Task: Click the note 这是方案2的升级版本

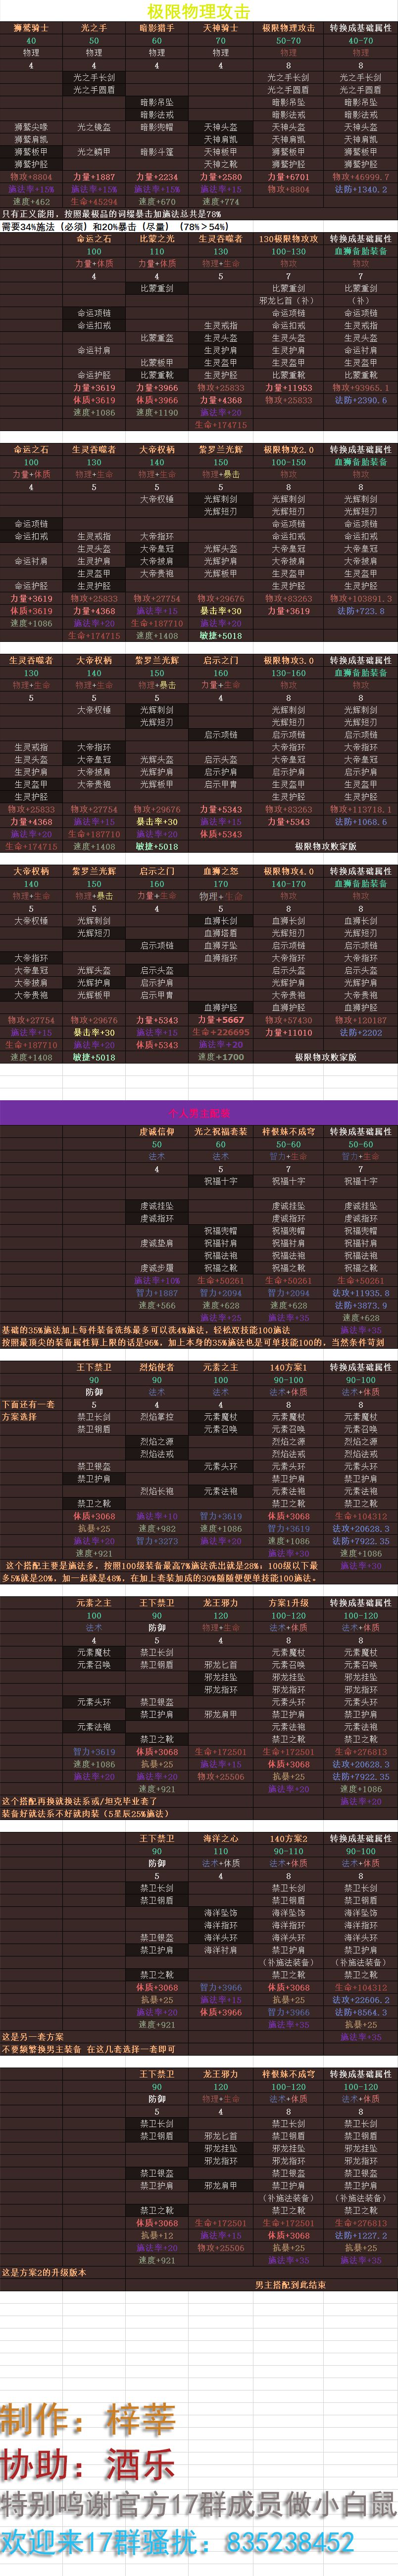Action: tap(45, 2272)
